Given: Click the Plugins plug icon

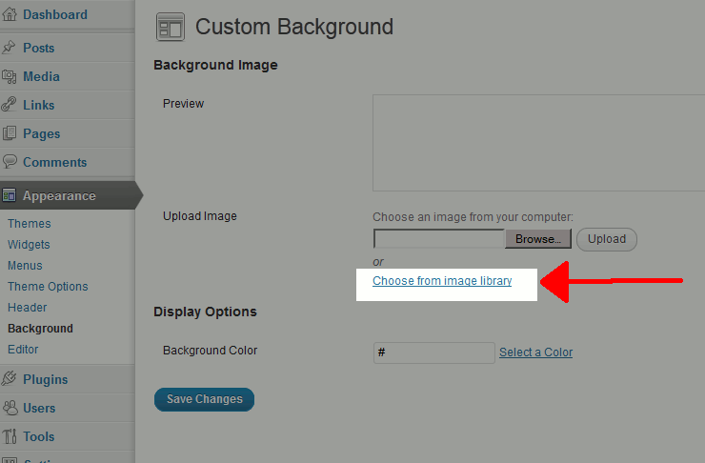Looking at the screenshot, I should coord(9,379).
